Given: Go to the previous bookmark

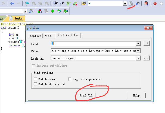Looking at the screenshot, I should click(33, 4).
